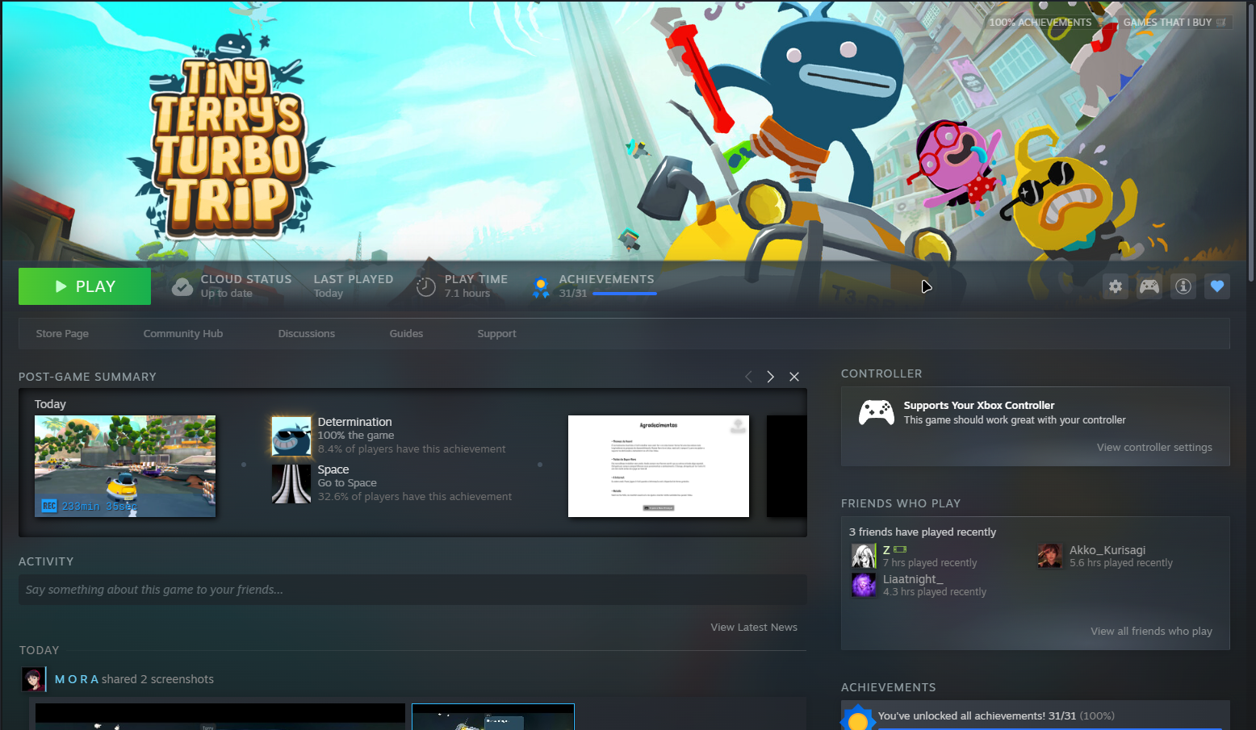Click the '7.1 hours' play time value
Image resolution: width=1256 pixels, height=730 pixels.
pos(467,294)
